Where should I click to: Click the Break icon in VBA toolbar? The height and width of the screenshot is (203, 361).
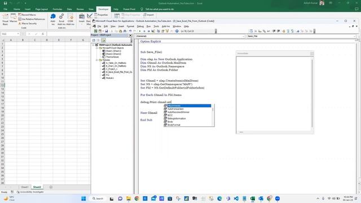click(x=144, y=31)
